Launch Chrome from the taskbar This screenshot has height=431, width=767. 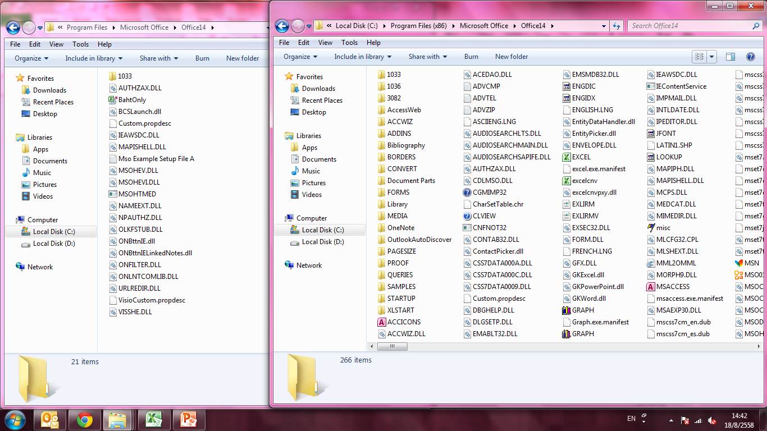pyautogui.click(x=85, y=420)
